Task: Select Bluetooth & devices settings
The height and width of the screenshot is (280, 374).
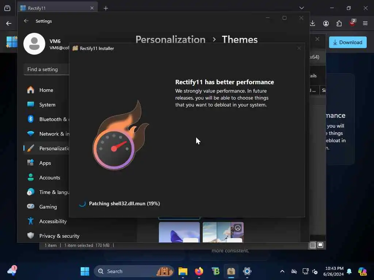Action: [46, 119]
